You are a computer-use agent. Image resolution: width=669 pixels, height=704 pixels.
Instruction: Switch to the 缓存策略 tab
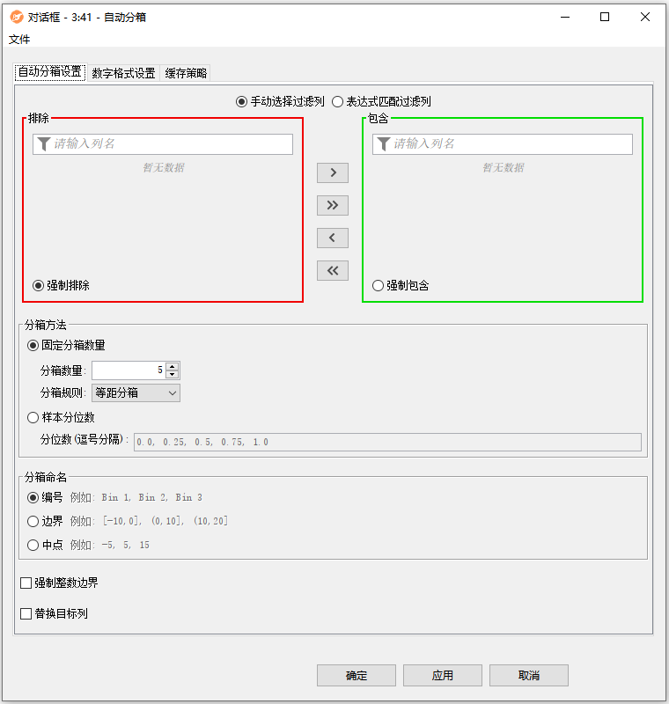pyautogui.click(x=186, y=73)
